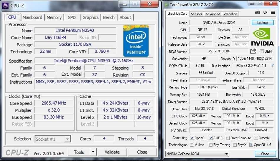Toggle the OpenGL 4.6 checkbox

251,145
